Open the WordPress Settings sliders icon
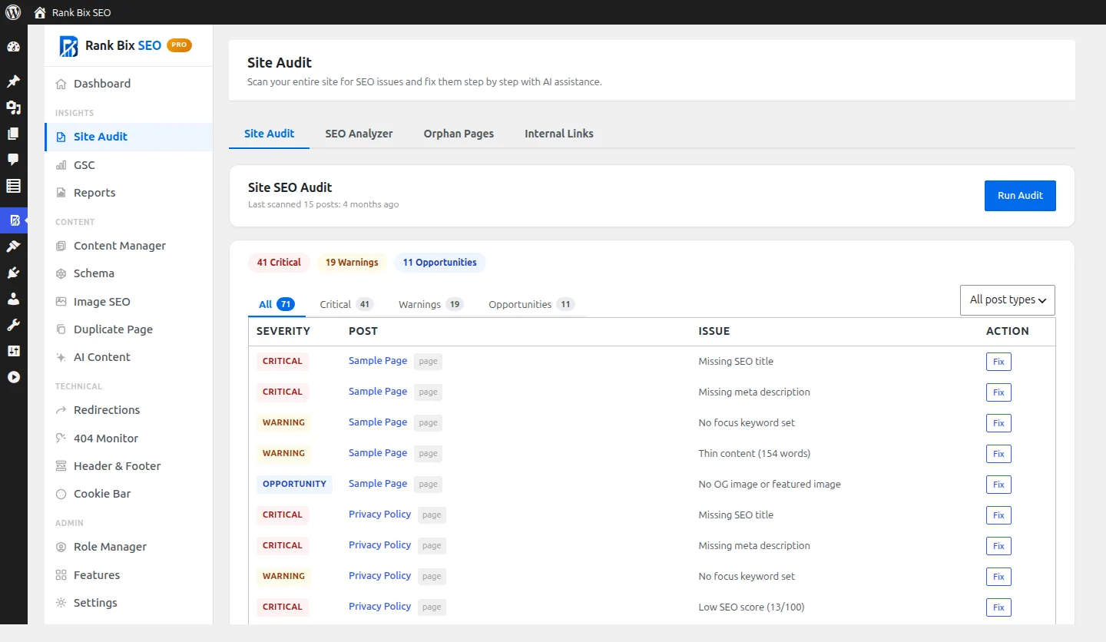The image size is (1106, 642). tap(13, 351)
